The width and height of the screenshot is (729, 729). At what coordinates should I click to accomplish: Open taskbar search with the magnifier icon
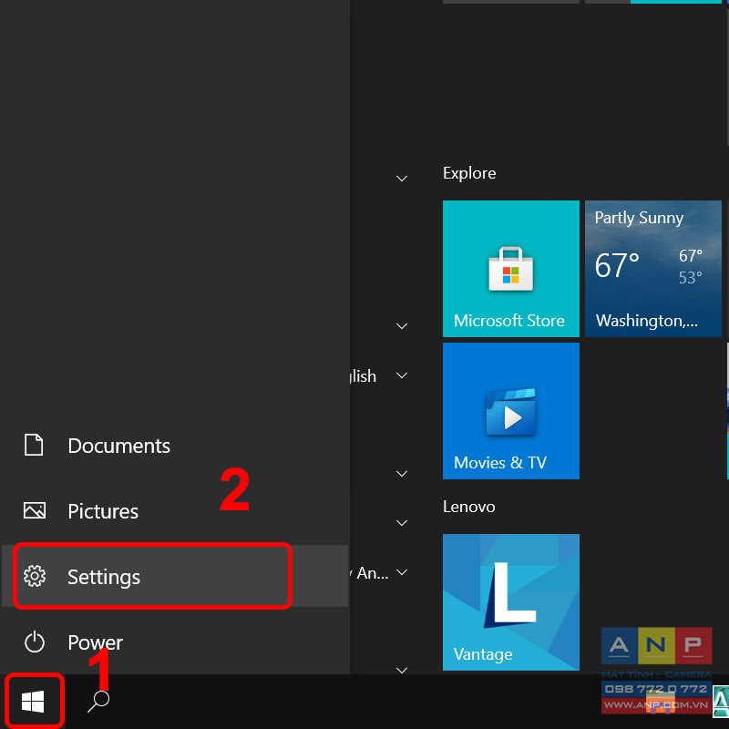(x=98, y=701)
